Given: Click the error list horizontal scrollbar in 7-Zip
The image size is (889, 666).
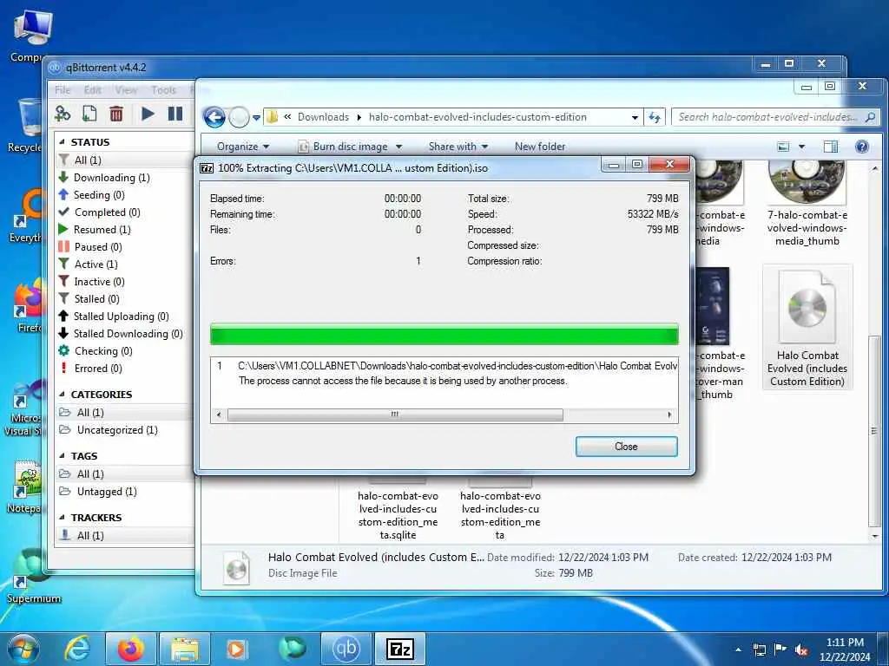Looking at the screenshot, I should pos(395,415).
